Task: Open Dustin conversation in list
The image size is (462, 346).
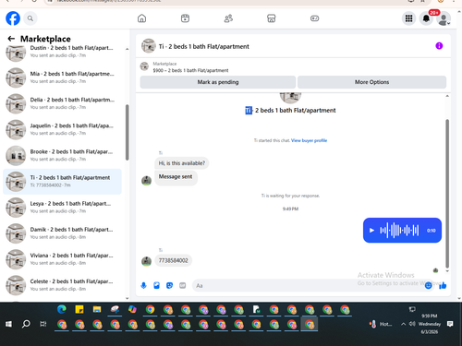Action: coord(63,52)
